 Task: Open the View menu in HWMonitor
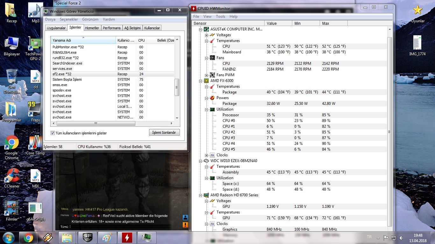click(x=207, y=17)
